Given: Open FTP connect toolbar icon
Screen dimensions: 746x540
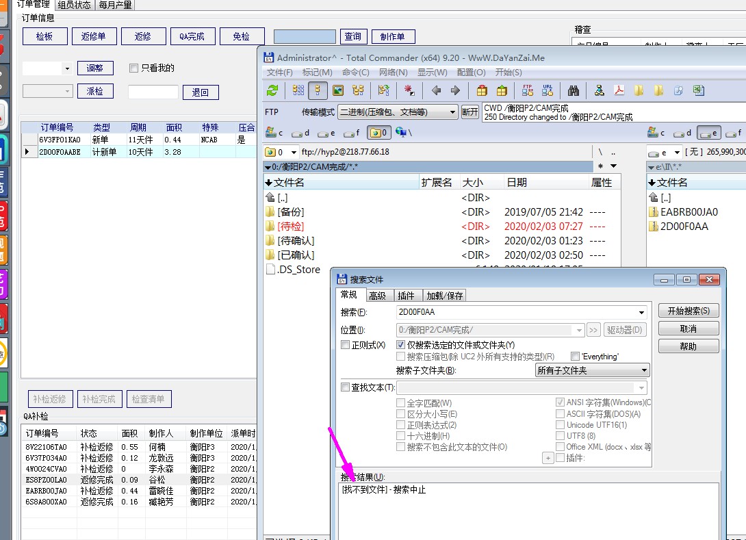Looking at the screenshot, I should click(x=528, y=90).
